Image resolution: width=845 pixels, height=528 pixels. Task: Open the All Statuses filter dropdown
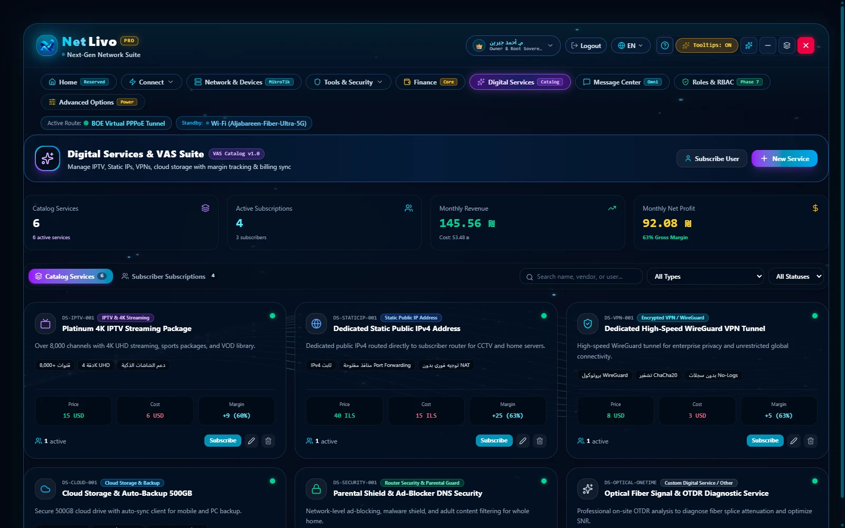(796, 276)
